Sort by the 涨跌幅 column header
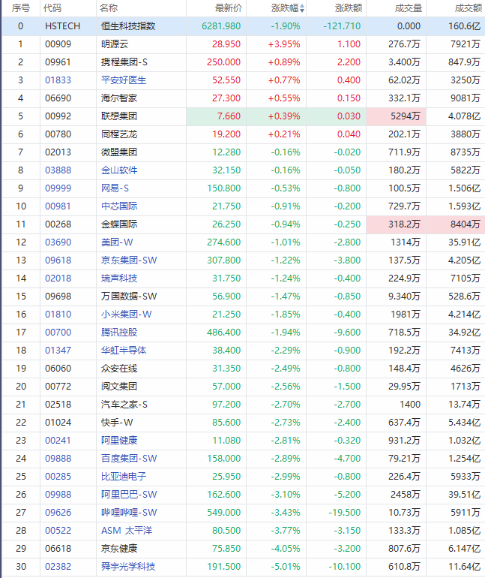 [288, 8]
